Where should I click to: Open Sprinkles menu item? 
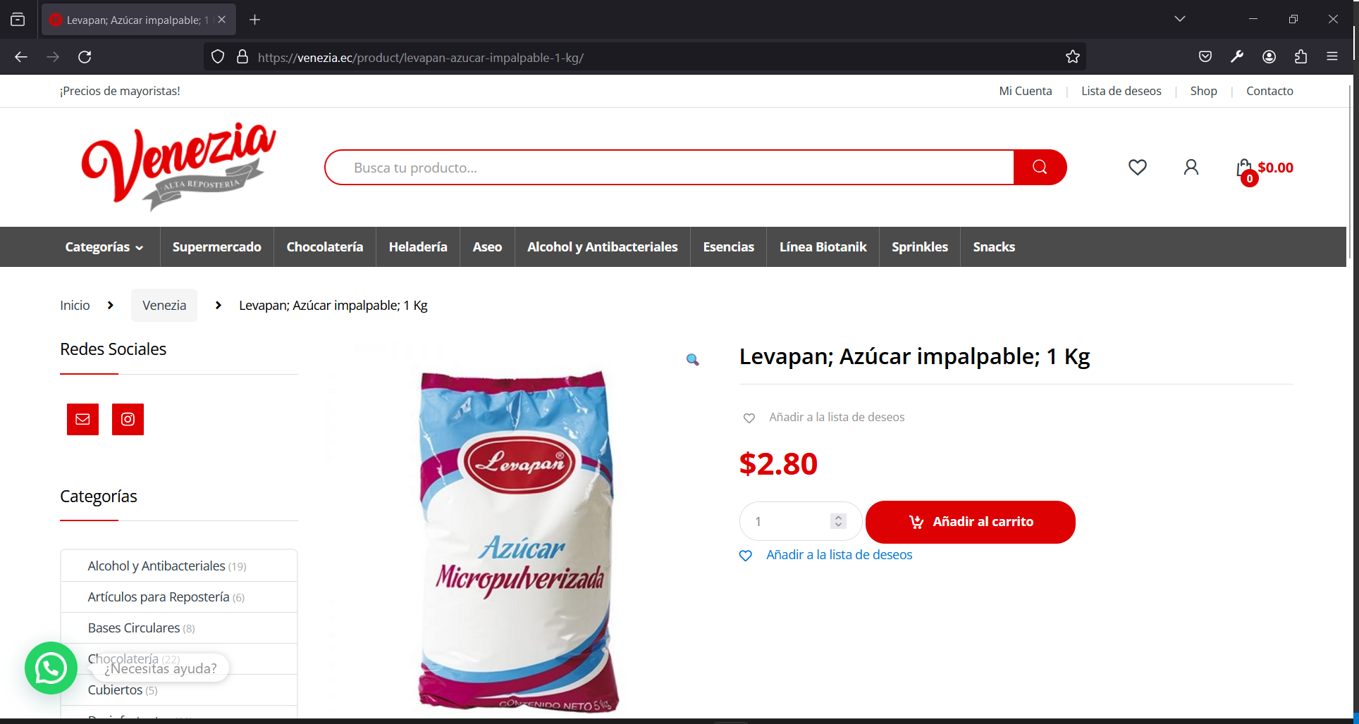pos(920,246)
